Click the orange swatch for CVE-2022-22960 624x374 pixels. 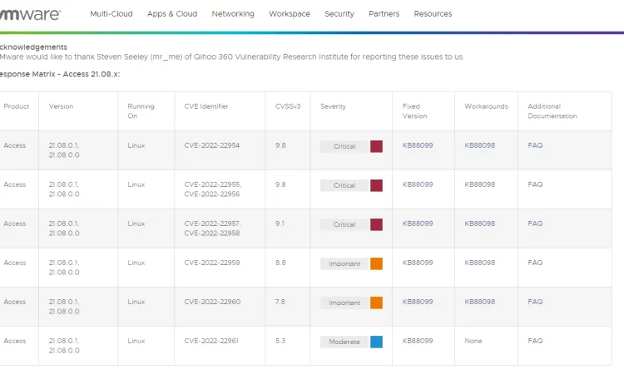(x=376, y=303)
